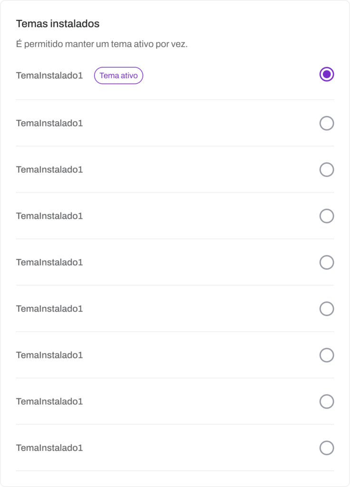Activate the fourth TemaInstalado1 radio option
The image size is (350, 487).
click(x=327, y=216)
